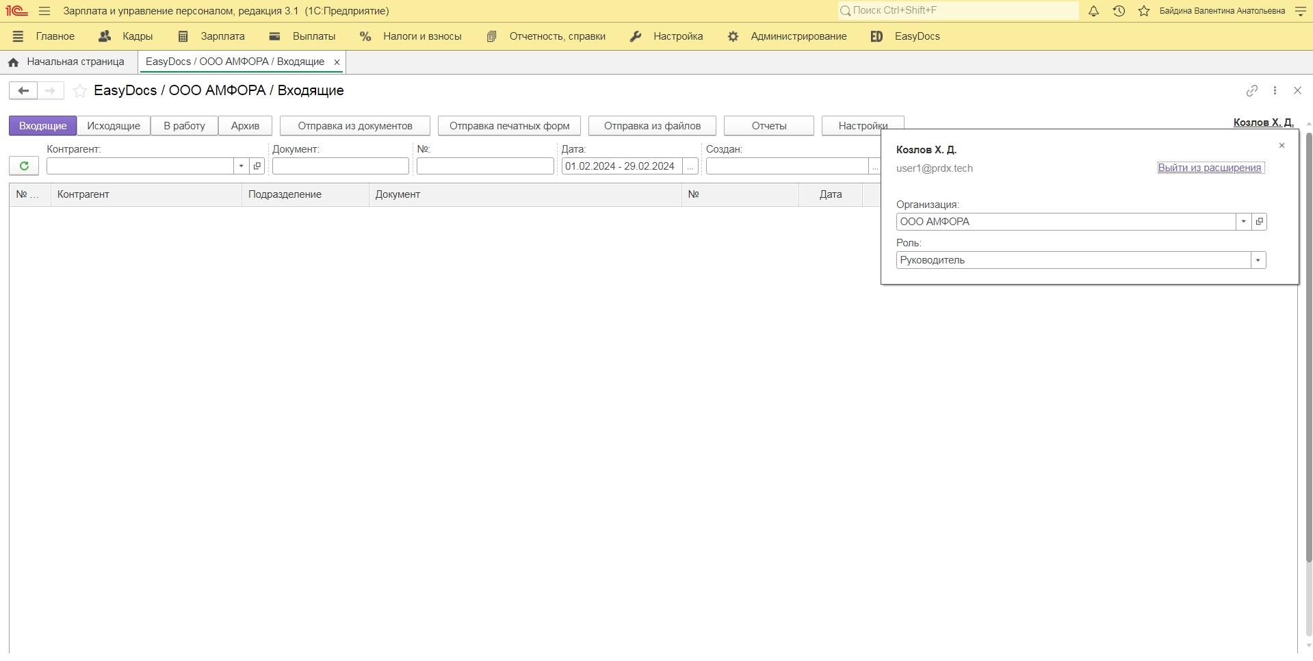Image resolution: width=1313 pixels, height=661 pixels.
Task: Click the green refresh list icon
Action: (x=24, y=166)
